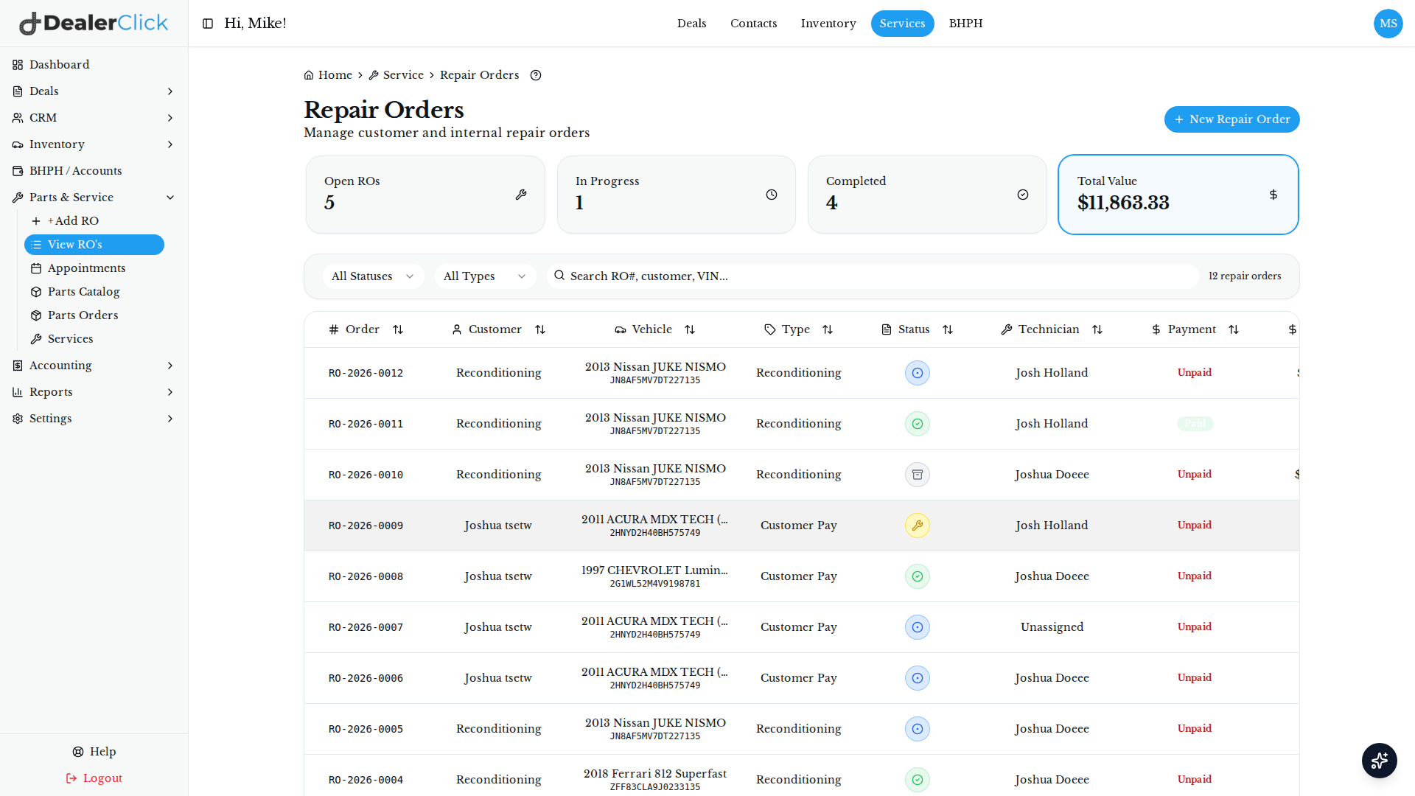Click blue status icon for RO-2026-0007
The image size is (1415, 796).
click(918, 627)
